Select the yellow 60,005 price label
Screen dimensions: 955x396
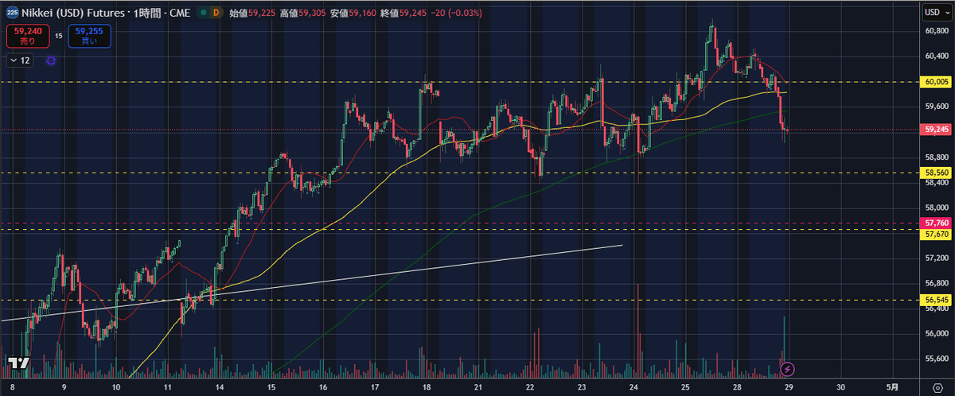coord(936,82)
